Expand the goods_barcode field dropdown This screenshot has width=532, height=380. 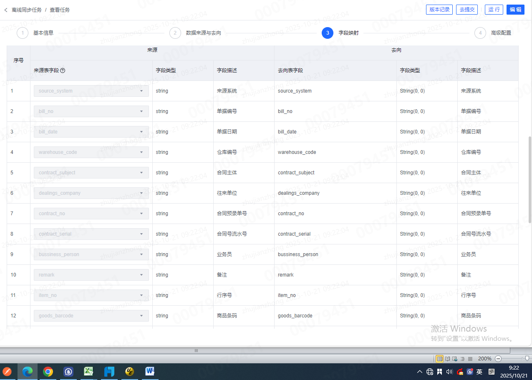(x=141, y=316)
